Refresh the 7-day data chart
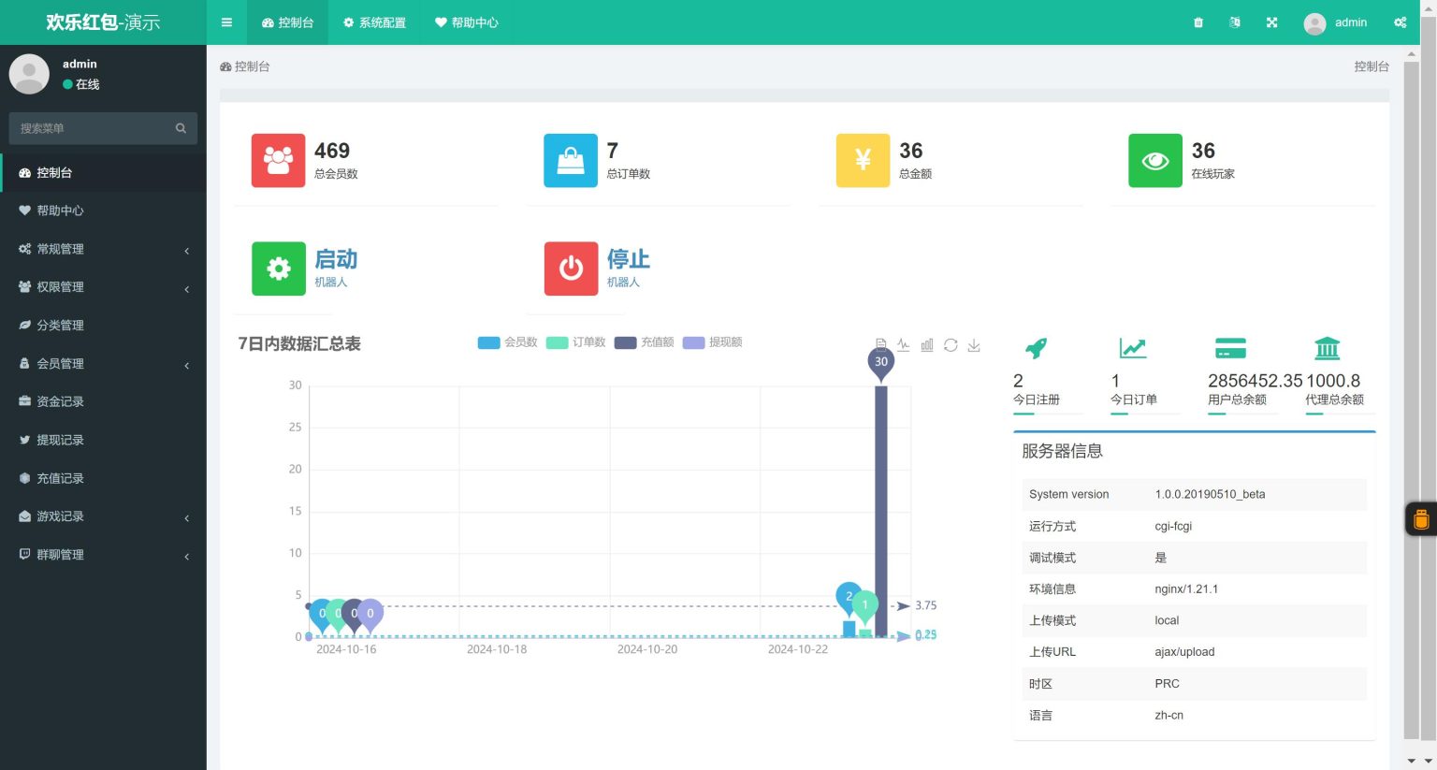Image resolution: width=1437 pixels, height=770 pixels. click(x=951, y=344)
